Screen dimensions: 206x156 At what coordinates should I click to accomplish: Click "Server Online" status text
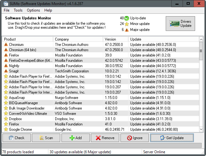coord(154,152)
